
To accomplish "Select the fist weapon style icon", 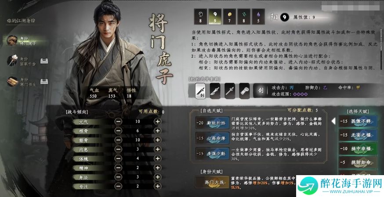I will pyautogui.click(x=244, y=91).
